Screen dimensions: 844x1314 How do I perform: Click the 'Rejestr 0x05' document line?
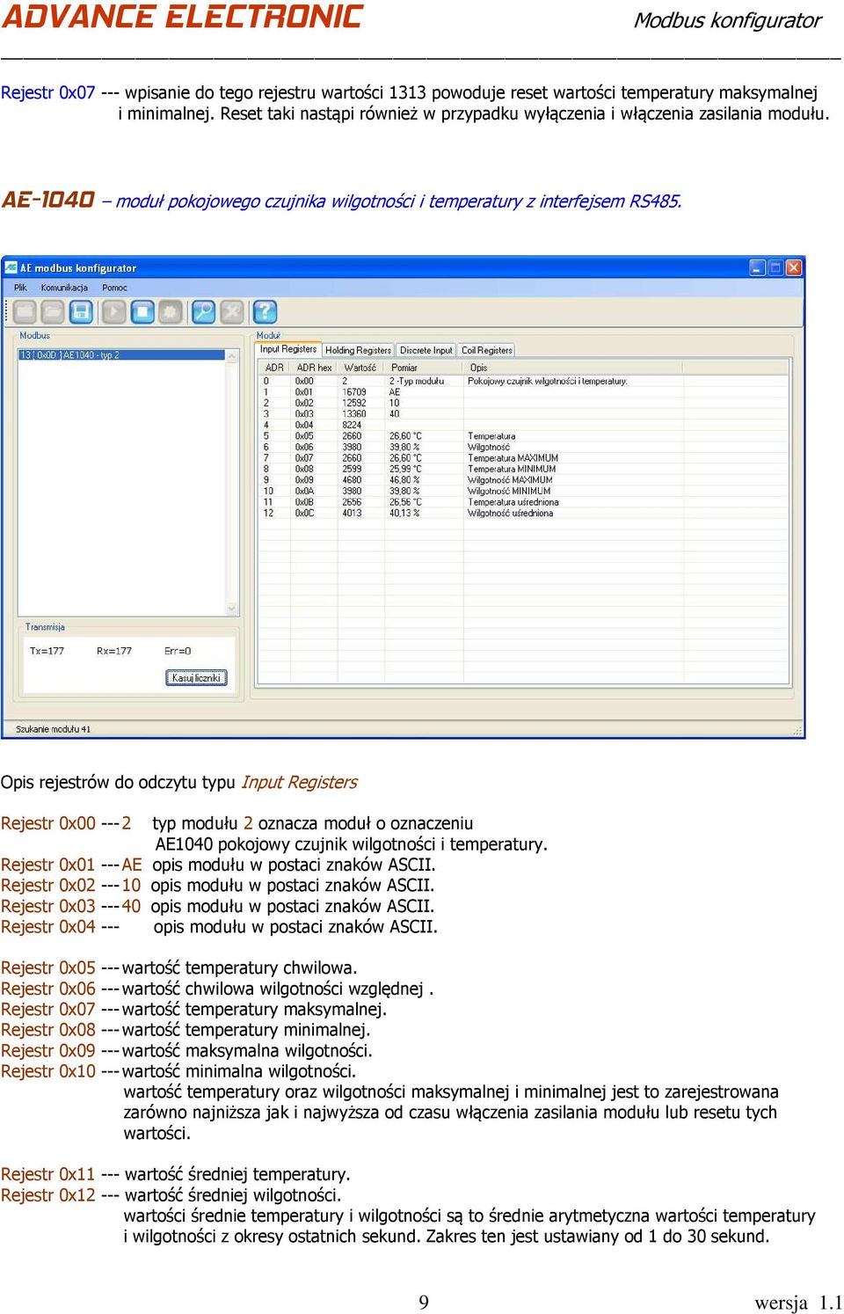click(179, 967)
